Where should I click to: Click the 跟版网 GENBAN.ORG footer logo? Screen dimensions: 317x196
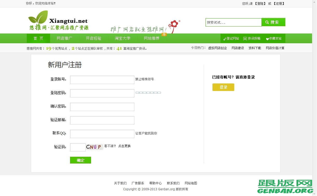point(285,186)
